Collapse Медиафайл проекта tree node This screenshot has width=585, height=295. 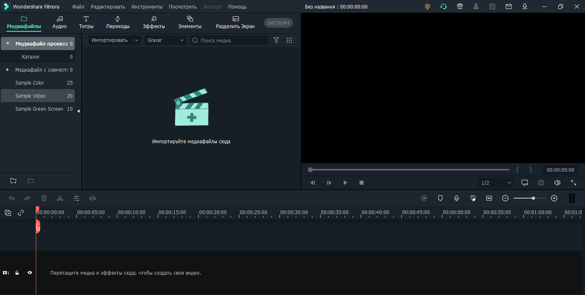pos(7,43)
